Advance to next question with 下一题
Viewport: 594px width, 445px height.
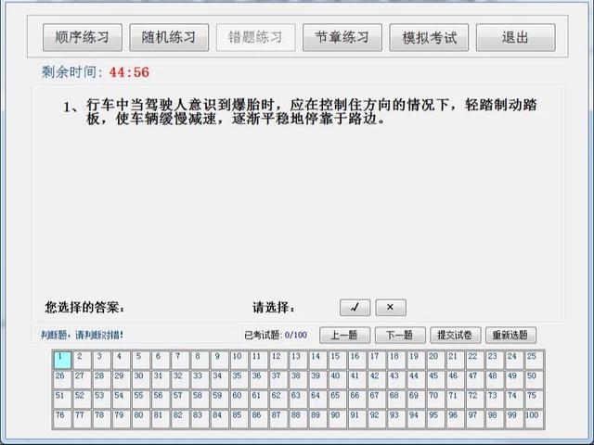(x=400, y=335)
